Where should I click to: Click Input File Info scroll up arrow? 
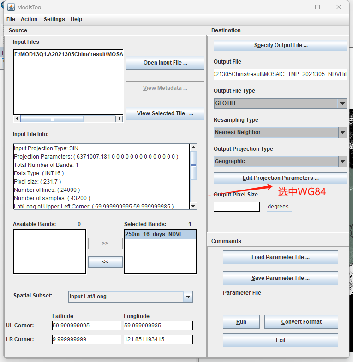click(x=193, y=147)
